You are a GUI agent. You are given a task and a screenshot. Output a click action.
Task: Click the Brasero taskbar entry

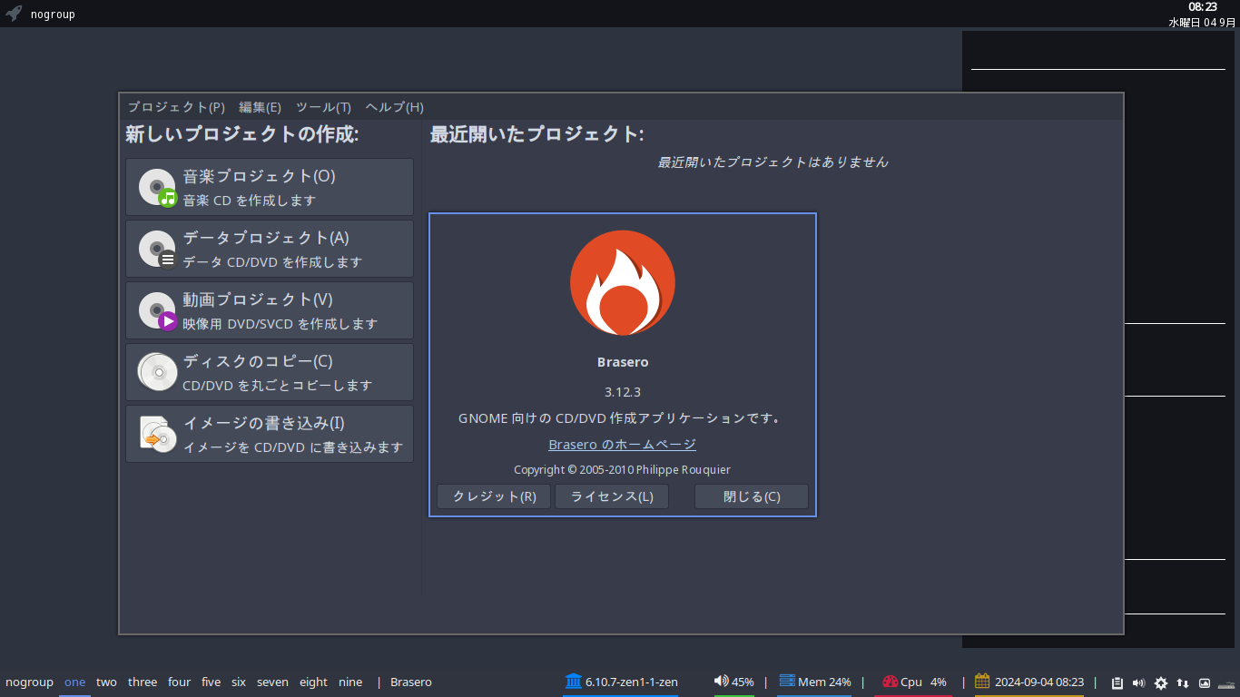[x=410, y=682]
